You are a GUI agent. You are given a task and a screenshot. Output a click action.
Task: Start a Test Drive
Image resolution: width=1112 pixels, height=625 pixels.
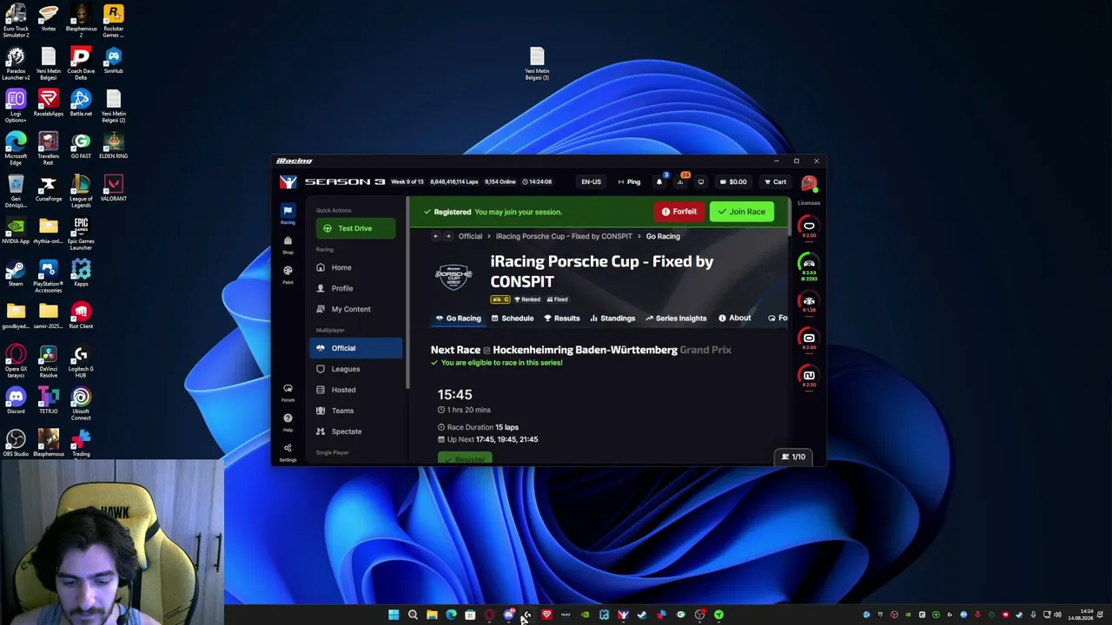click(355, 228)
